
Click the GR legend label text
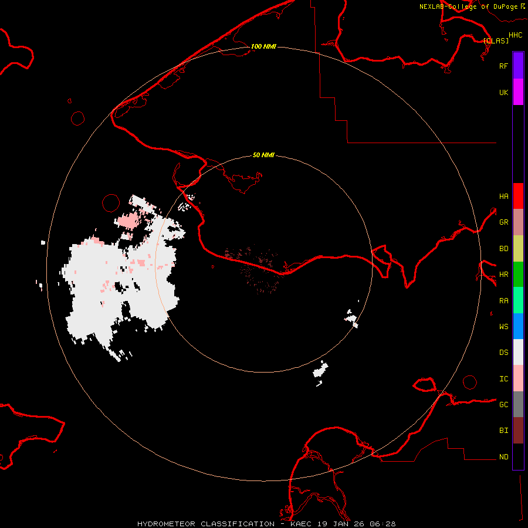click(503, 222)
